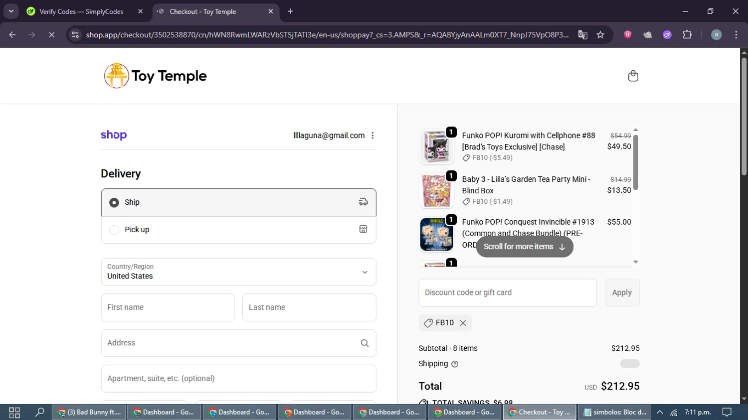Open account options three-dot menu beside email

[373, 136]
